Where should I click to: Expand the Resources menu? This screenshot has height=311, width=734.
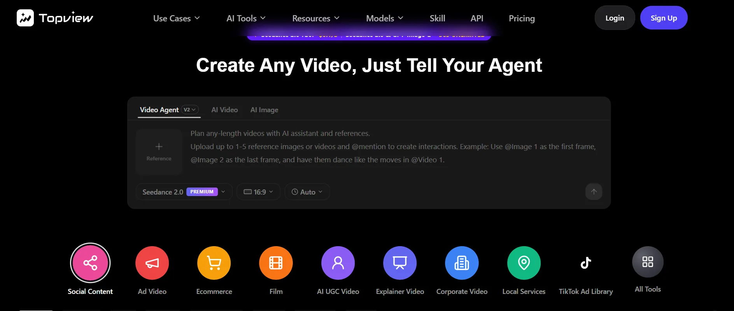[x=316, y=18]
